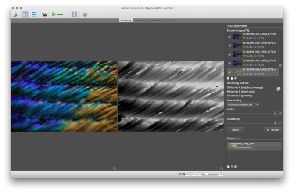Click the magnifier icon in the depth map preview
This screenshot has height=193, width=294.
[222, 168]
